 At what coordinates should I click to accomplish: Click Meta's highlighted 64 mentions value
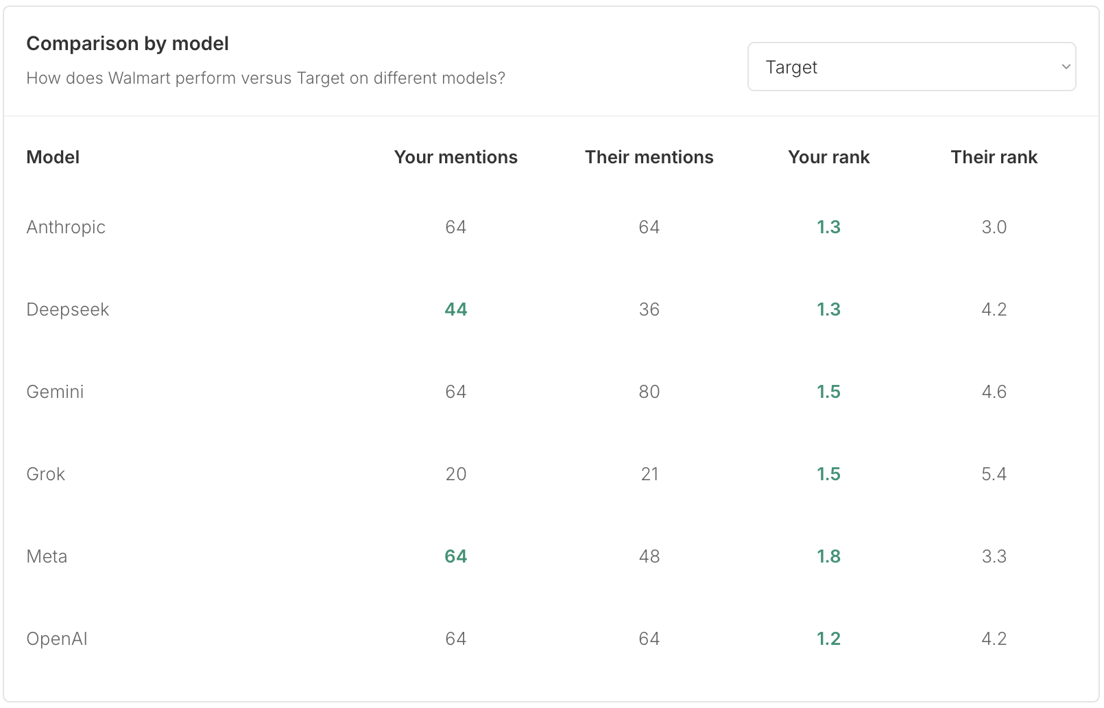[x=455, y=556]
